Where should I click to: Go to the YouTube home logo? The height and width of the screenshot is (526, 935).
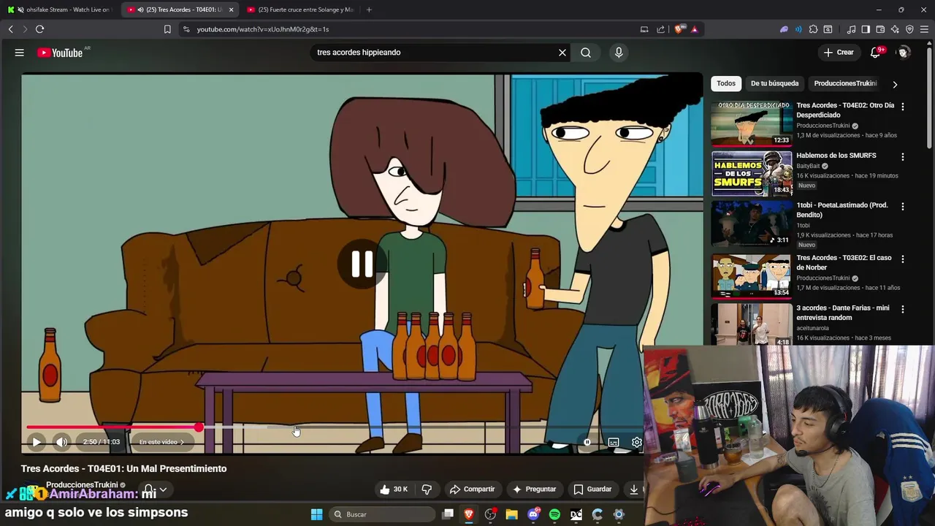click(60, 53)
